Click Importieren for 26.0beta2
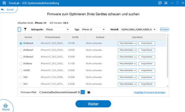 (x=147, y=57)
